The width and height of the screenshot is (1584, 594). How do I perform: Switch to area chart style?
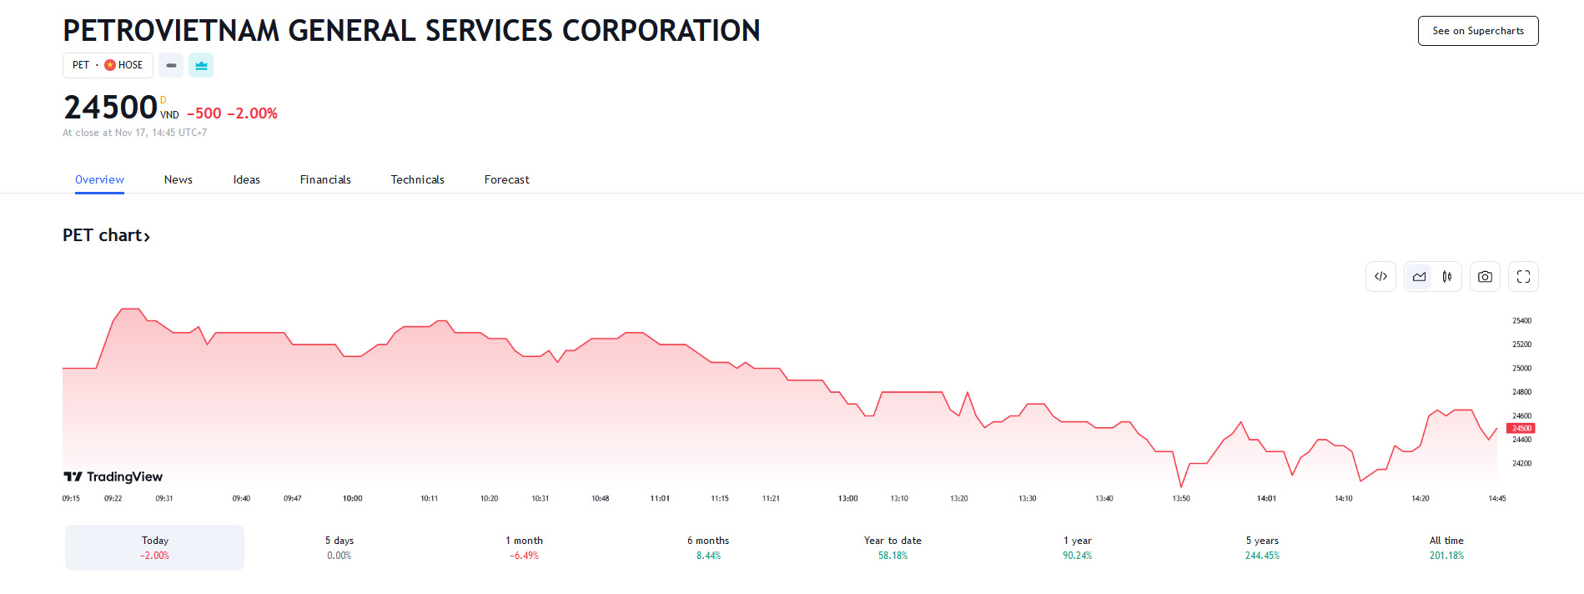coord(1419,277)
